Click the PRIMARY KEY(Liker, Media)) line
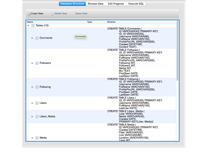The image size is (208, 148). click(136, 122)
